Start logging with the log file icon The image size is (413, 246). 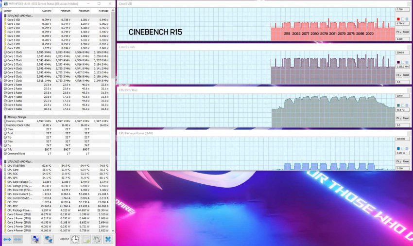[86, 239]
